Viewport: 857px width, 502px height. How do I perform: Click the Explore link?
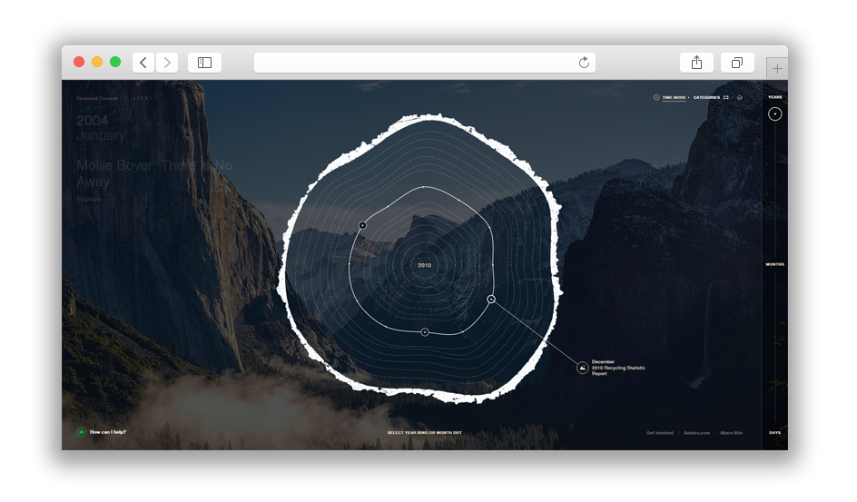point(89,200)
